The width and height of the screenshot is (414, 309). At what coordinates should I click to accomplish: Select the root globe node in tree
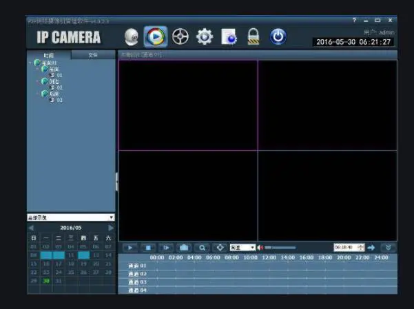(x=37, y=63)
